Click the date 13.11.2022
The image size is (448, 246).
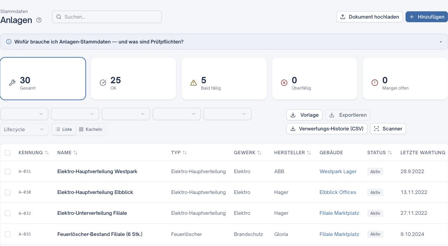[414, 192]
